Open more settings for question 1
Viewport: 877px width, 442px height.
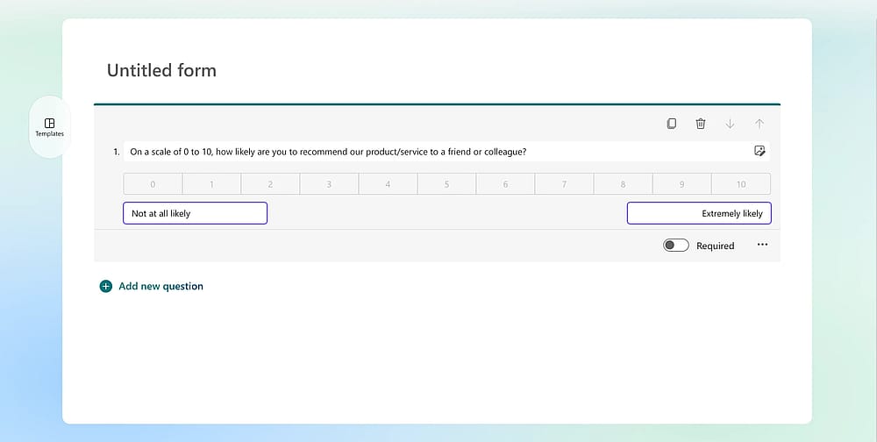pyautogui.click(x=762, y=245)
